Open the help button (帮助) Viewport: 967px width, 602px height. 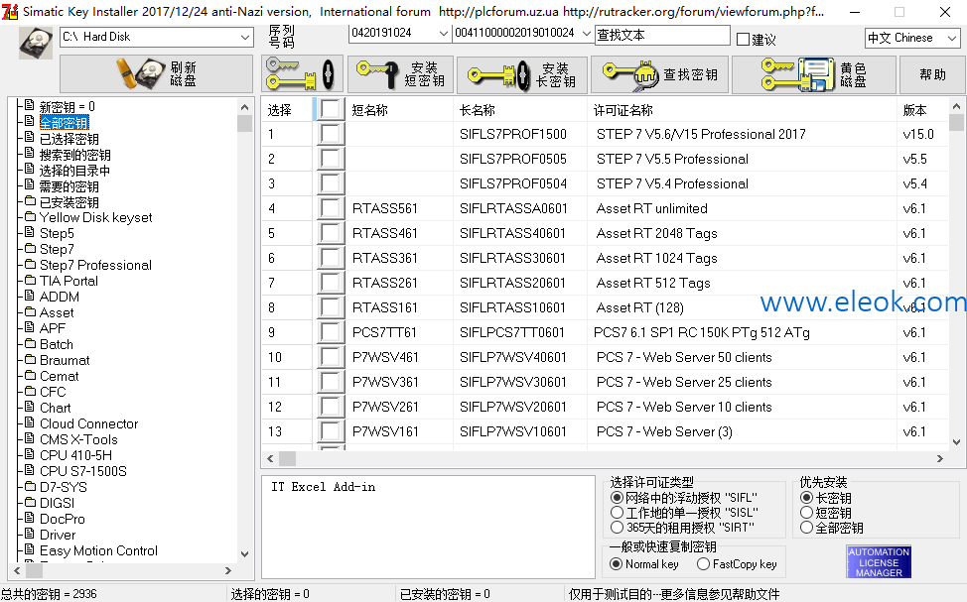(932, 74)
